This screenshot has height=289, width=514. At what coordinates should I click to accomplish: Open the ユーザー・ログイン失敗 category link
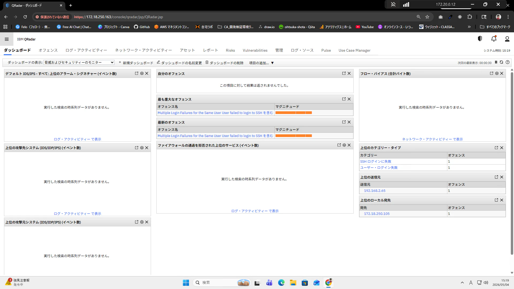tap(379, 168)
